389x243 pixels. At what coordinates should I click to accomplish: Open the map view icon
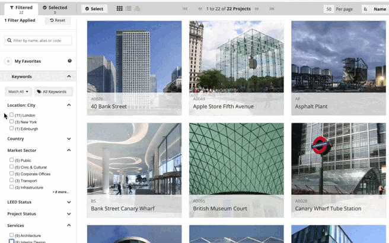pyautogui.click(x=138, y=9)
